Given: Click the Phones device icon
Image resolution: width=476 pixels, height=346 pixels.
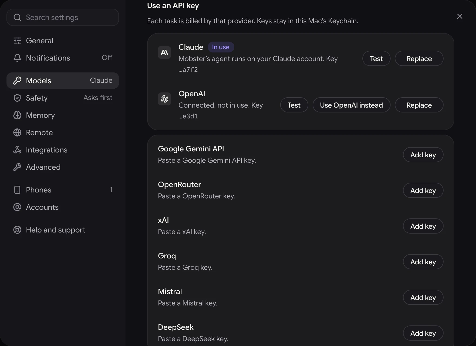Looking at the screenshot, I should point(17,190).
